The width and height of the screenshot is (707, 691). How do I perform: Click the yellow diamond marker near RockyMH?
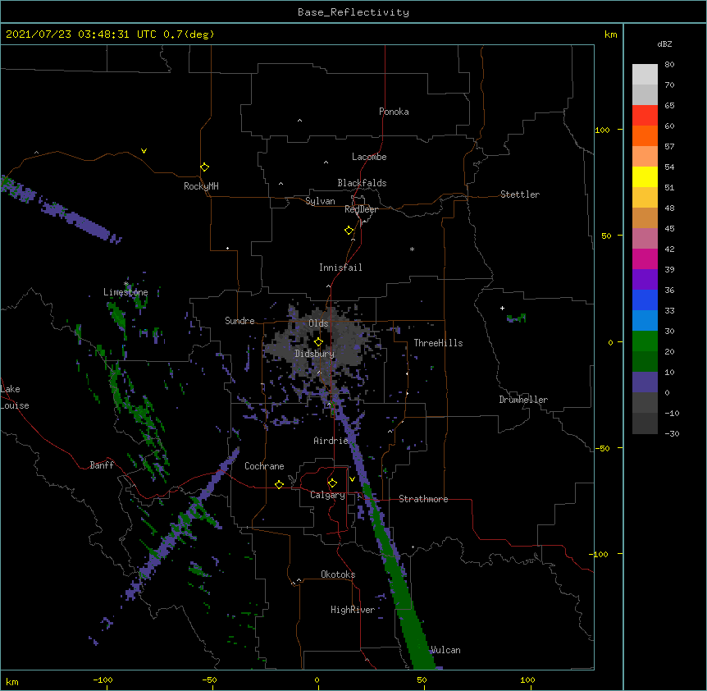pyautogui.click(x=204, y=167)
